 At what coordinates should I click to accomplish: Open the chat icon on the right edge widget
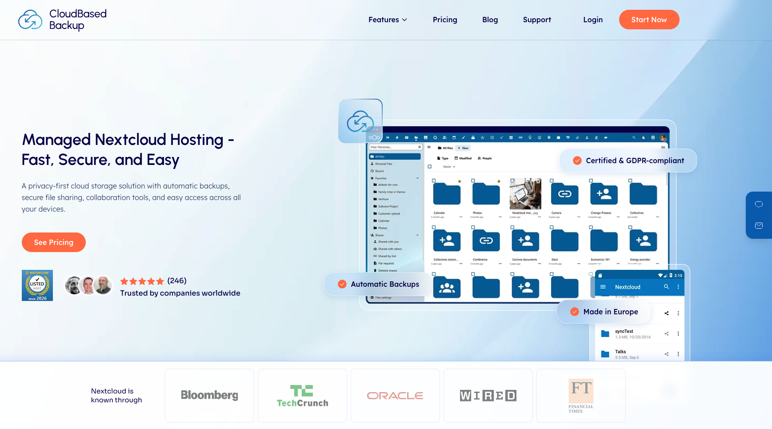759,204
